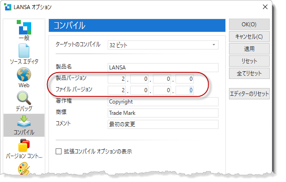The height and width of the screenshot is (182, 286).
Task: Click the highlighted last ファイル バージョン field
Action: pos(185,90)
